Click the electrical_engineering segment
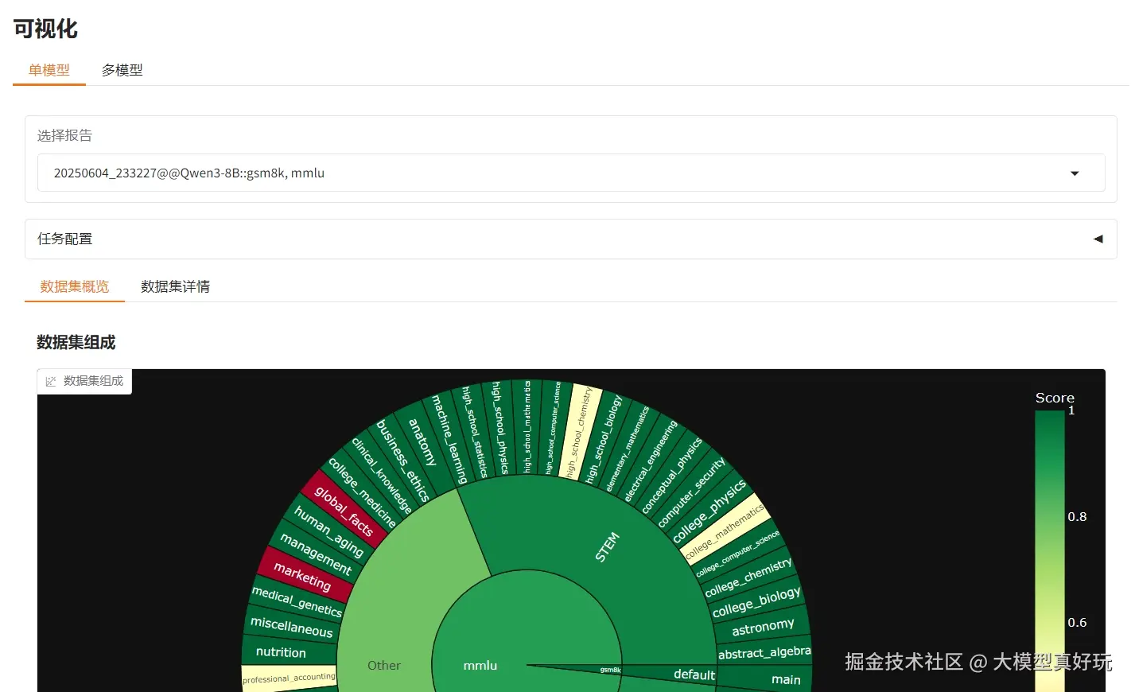Viewport: 1131px width, 692px height. coord(651,461)
